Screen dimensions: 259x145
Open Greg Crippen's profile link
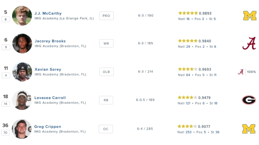coord(48,126)
